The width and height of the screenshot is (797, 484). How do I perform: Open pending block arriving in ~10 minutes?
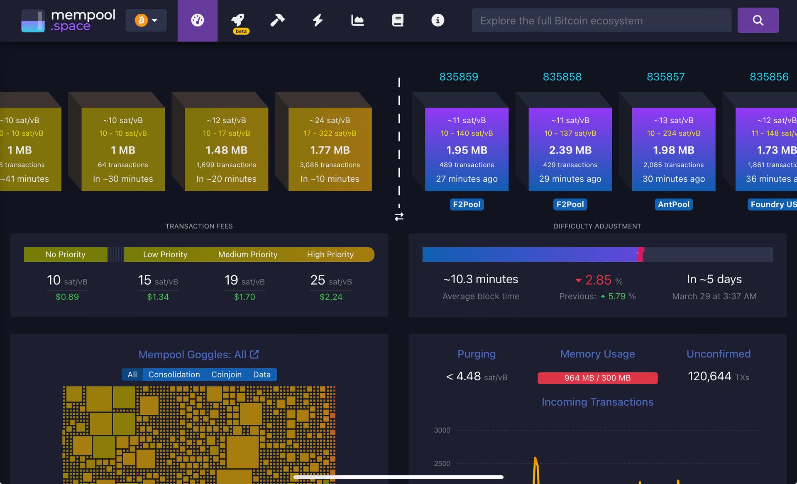(x=330, y=149)
